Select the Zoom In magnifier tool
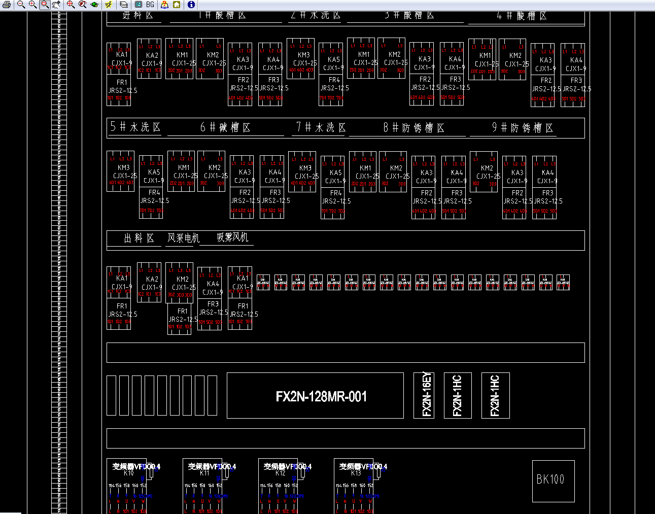Image resolution: width=655 pixels, height=514 pixels. (x=32, y=5)
